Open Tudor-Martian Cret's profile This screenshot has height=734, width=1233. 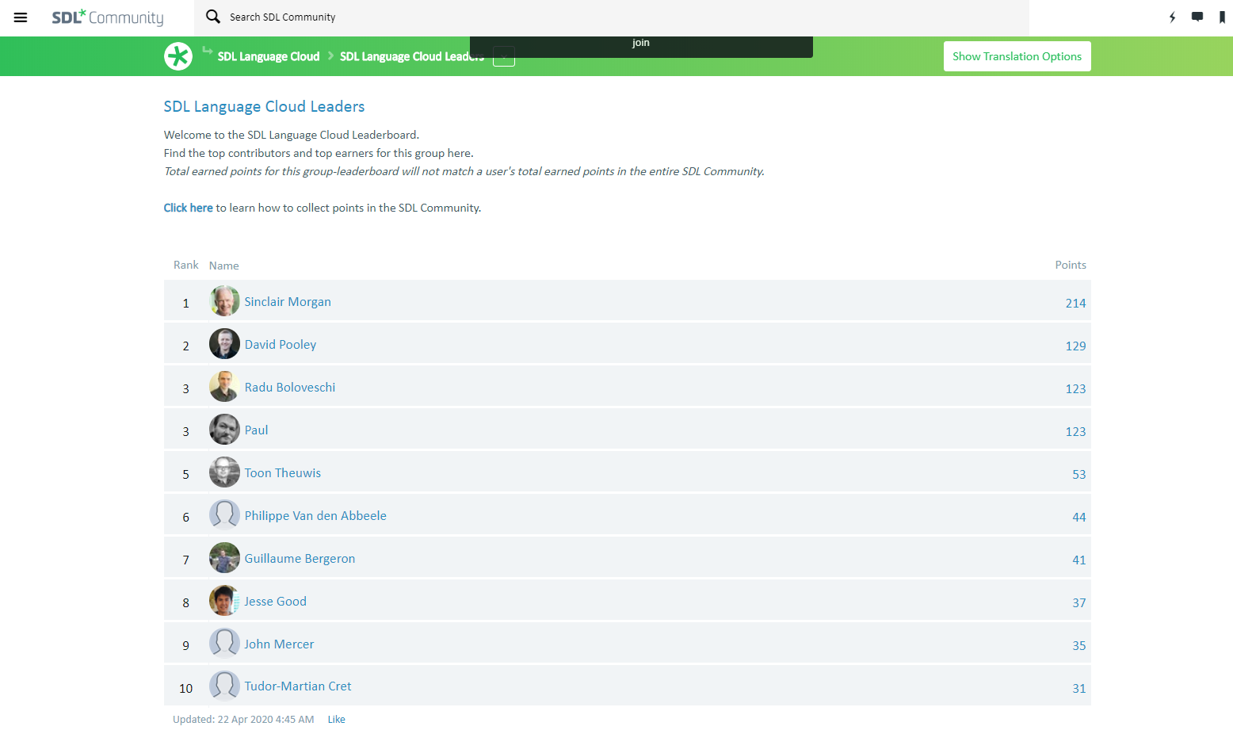point(298,686)
